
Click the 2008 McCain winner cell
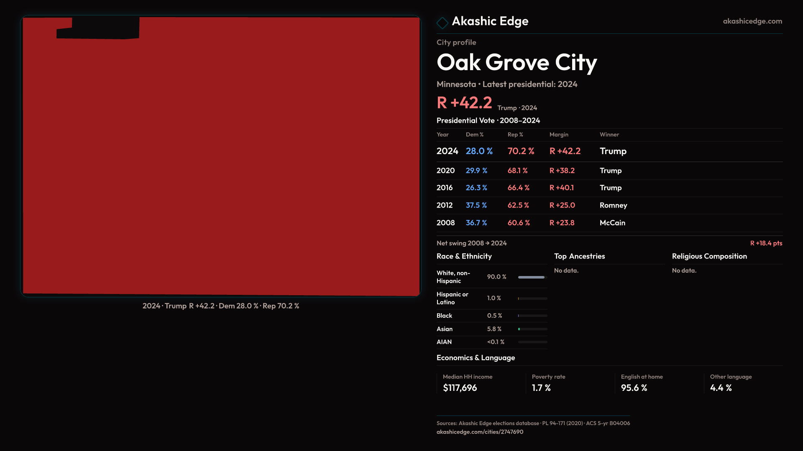(x=612, y=223)
